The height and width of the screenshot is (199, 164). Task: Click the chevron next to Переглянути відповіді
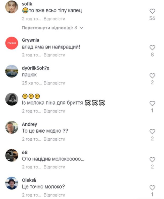point(81,28)
